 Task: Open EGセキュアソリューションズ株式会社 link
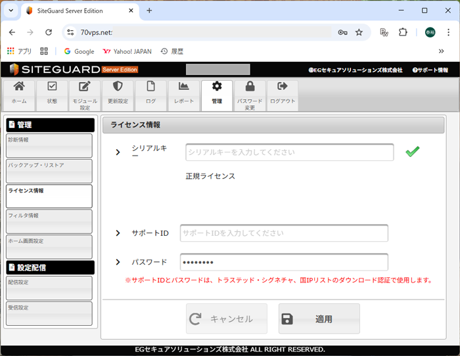click(356, 70)
